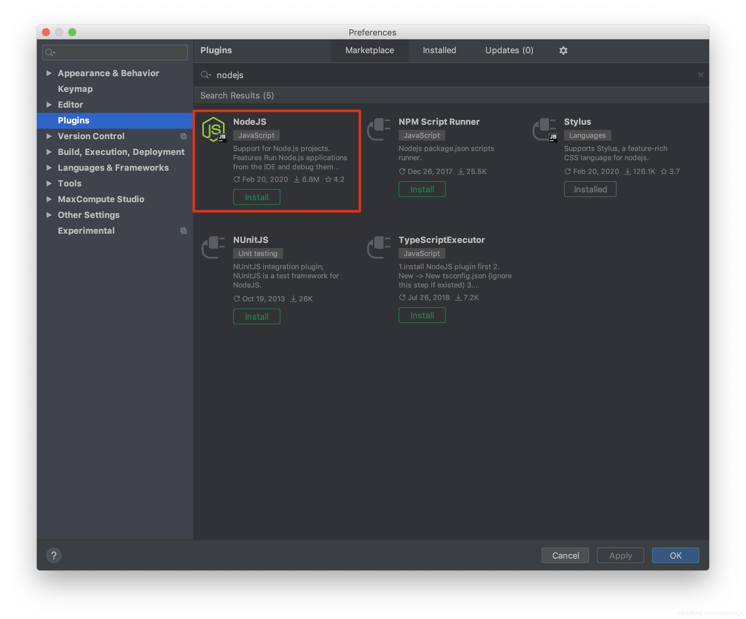The height and width of the screenshot is (619, 746).
Task: Expand the MaxCompute Studio arrow
Action: pyautogui.click(x=49, y=199)
